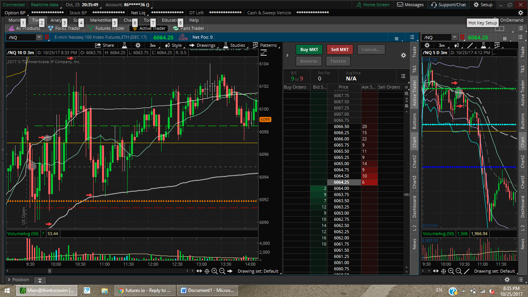Zoom out on the 5 D chart
Screen dimensions: 528x297
coord(459,271)
